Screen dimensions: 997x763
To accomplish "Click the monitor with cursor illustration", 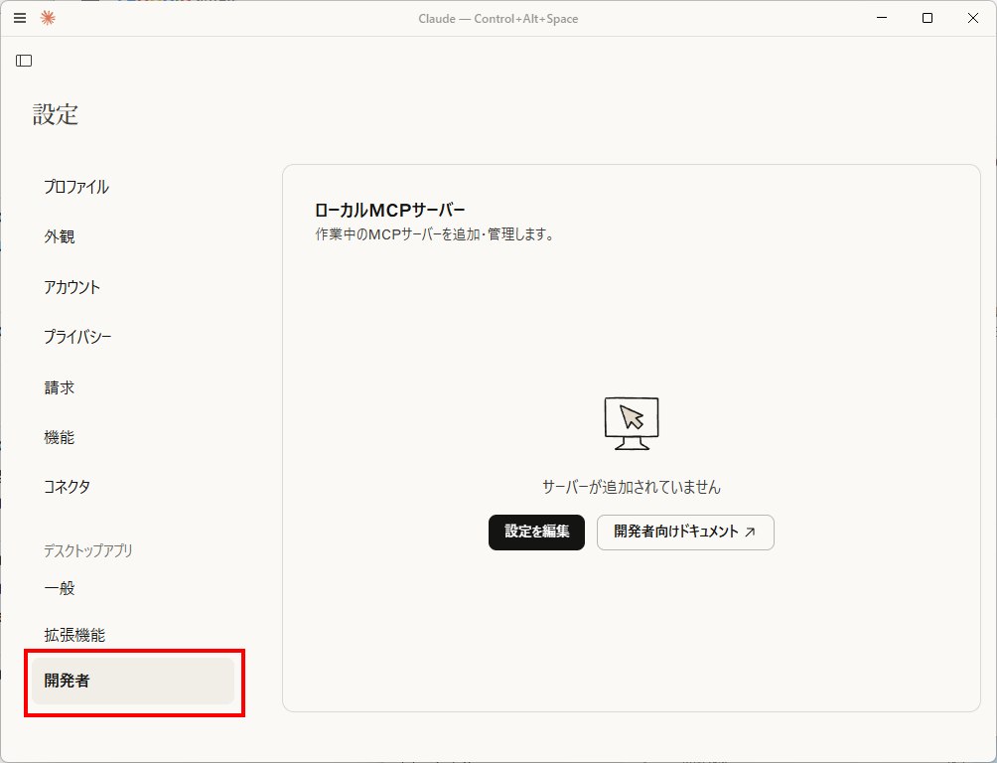I will (x=632, y=424).
